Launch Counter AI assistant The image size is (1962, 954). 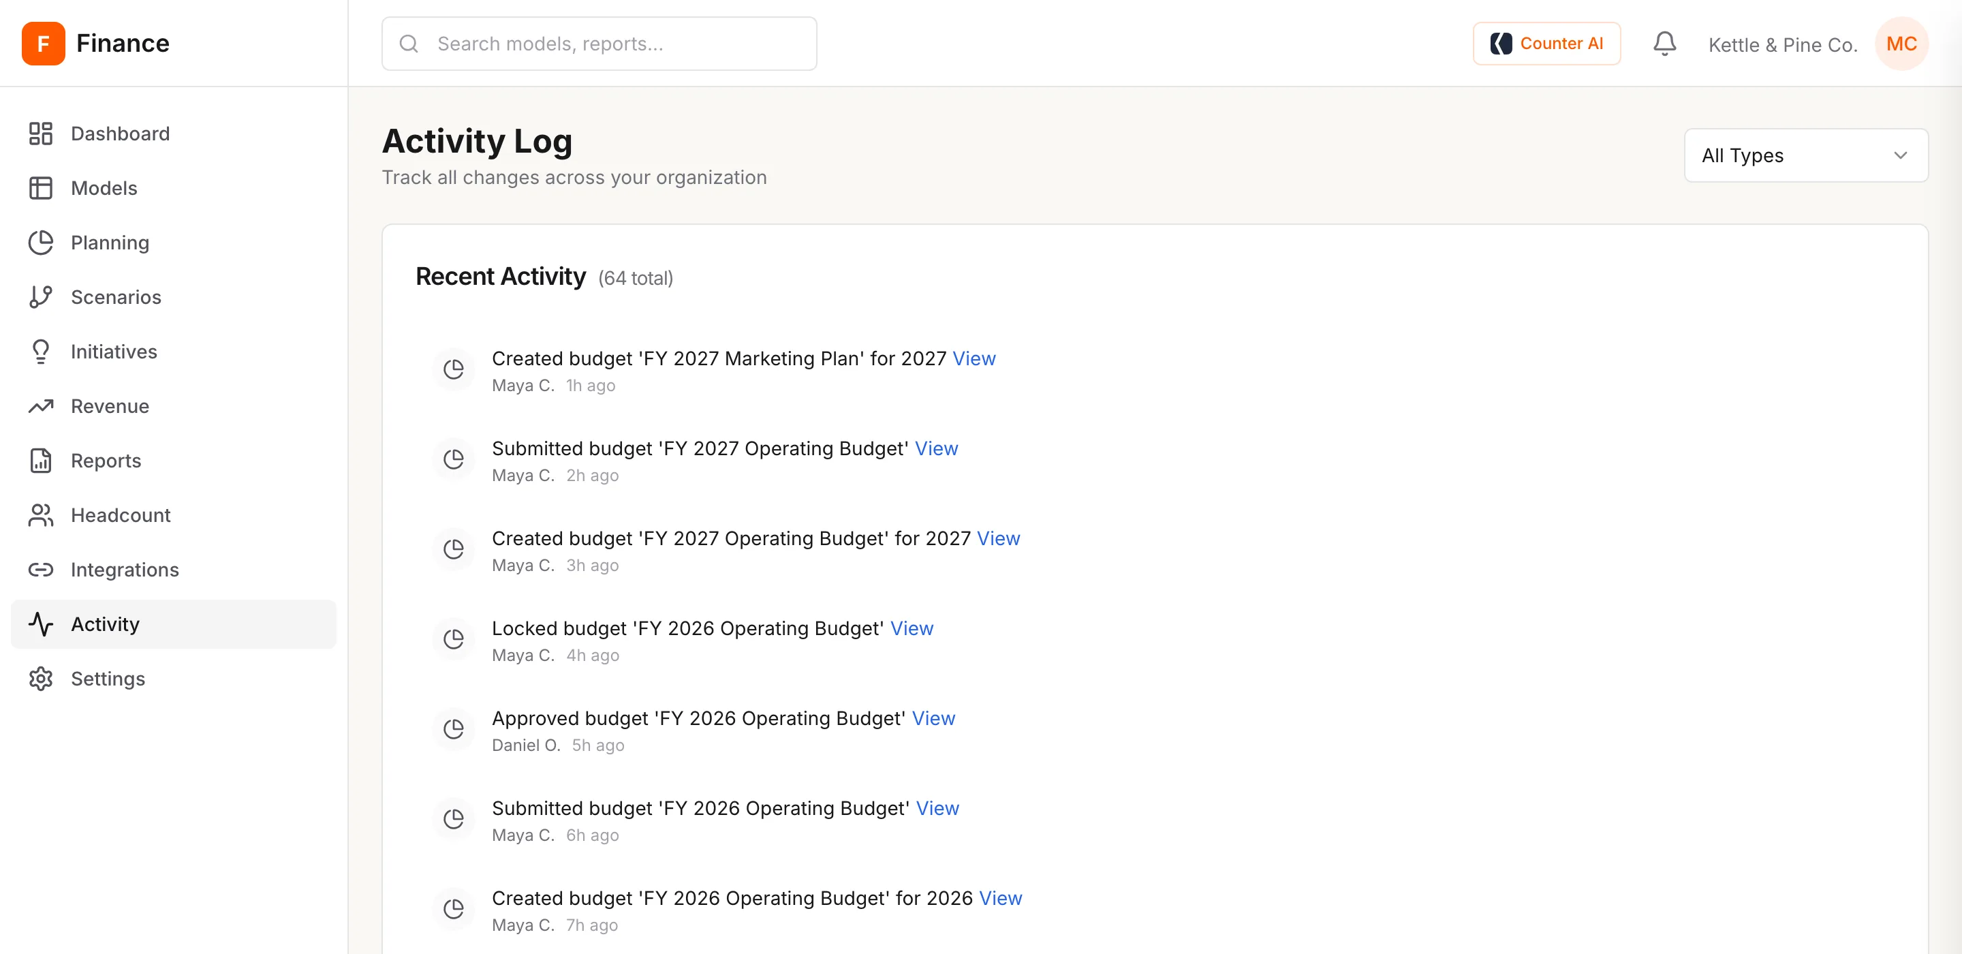(x=1546, y=44)
